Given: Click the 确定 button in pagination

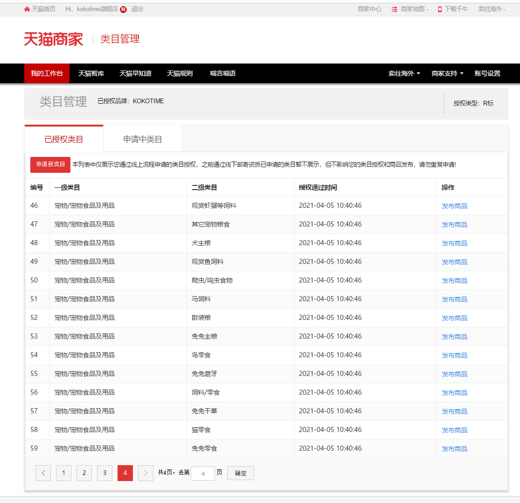Looking at the screenshot, I should tap(241, 473).
